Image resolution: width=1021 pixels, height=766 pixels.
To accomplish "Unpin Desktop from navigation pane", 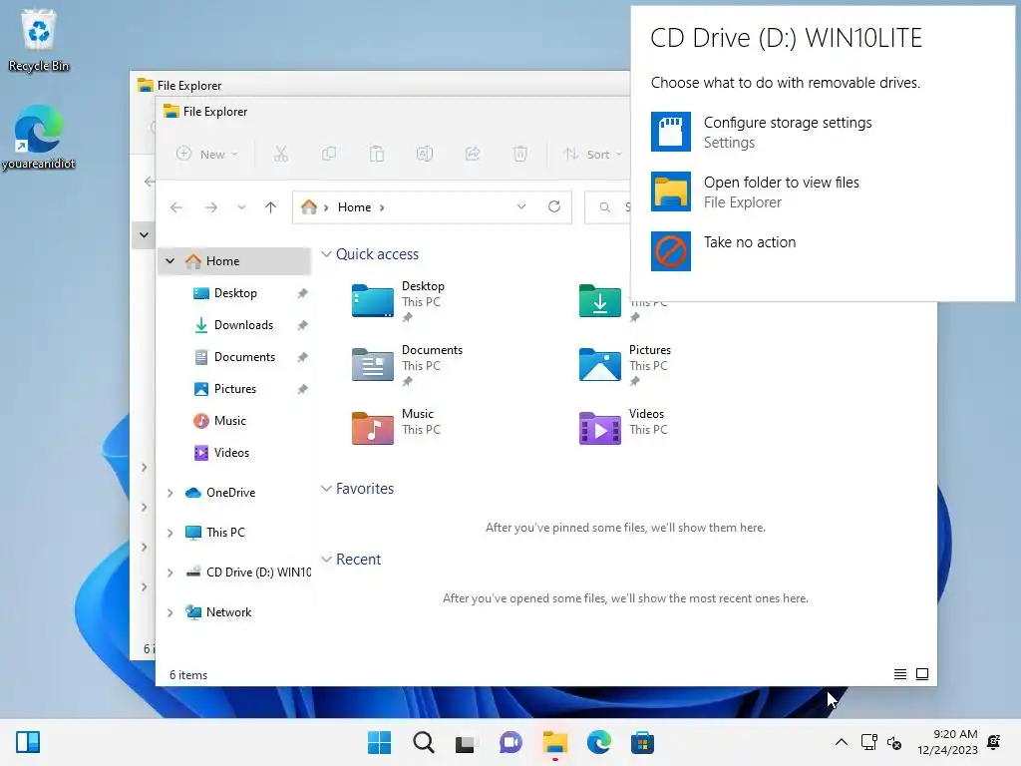I will (x=302, y=293).
